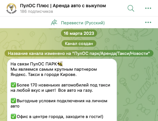This screenshot has height=121, width=158.
Task: Open the channel search magnifier icon
Action: tap(131, 8)
